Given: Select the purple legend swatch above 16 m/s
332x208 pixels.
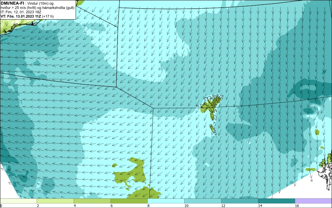Looking at the screenshot, I should 313,201.
